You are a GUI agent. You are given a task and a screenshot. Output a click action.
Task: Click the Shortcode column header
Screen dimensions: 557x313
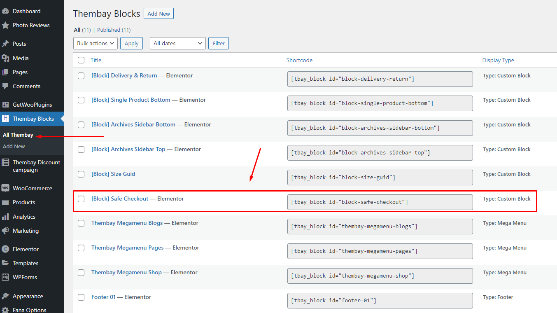coord(299,60)
